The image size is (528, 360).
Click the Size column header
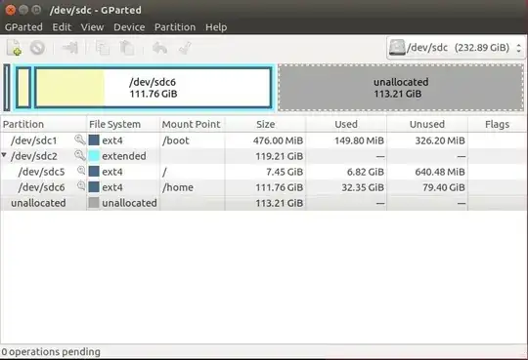point(265,124)
